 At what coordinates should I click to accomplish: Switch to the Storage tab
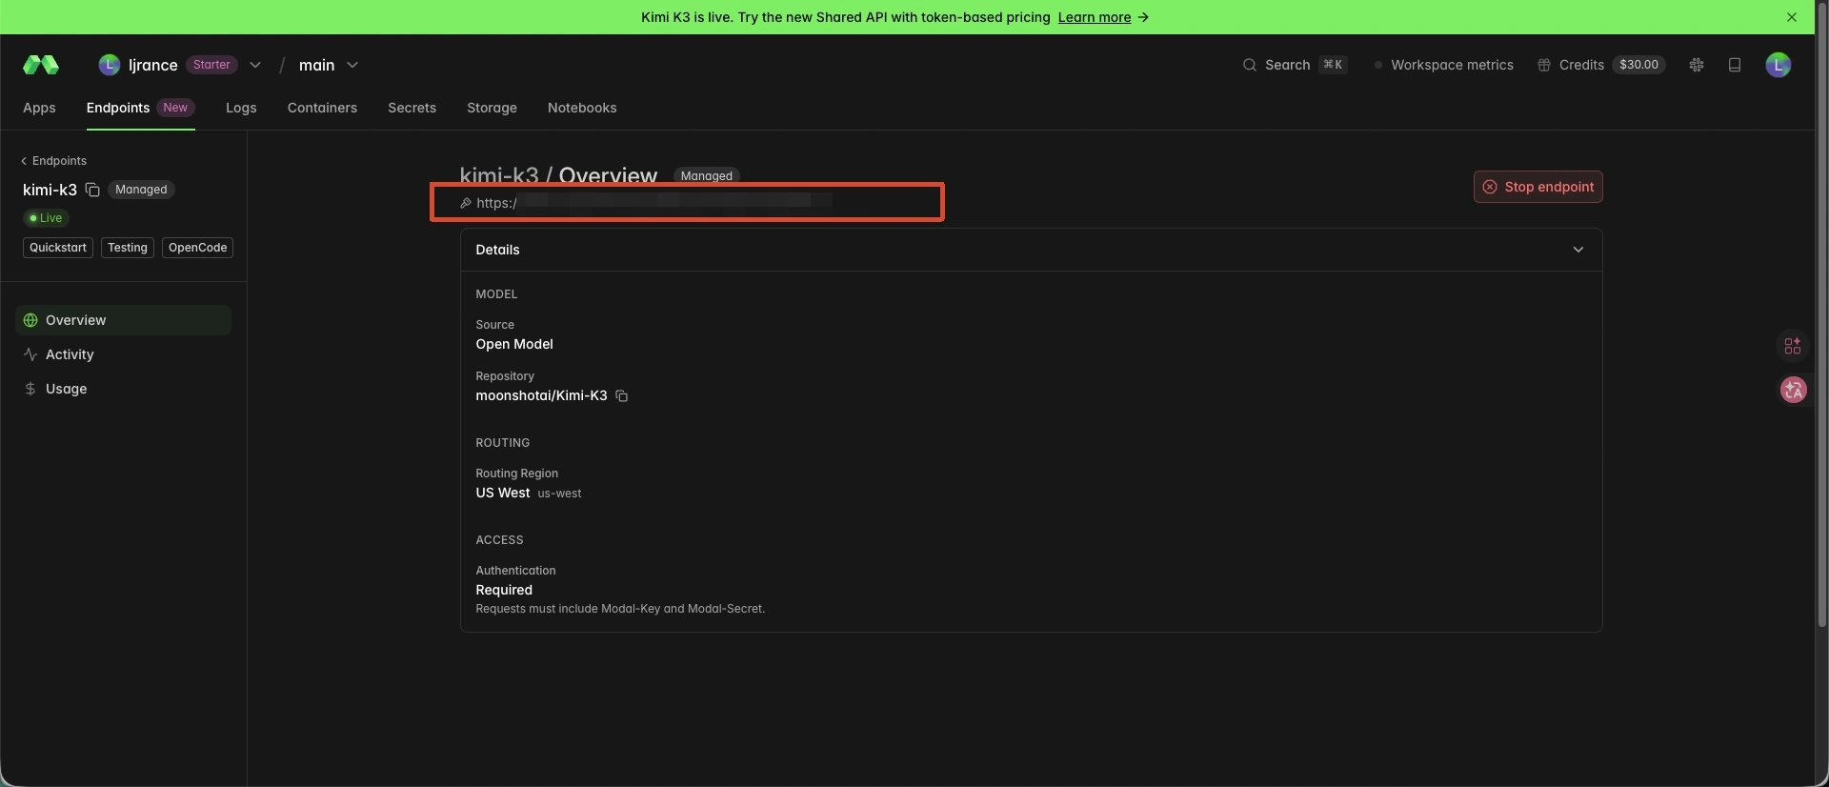point(492,108)
